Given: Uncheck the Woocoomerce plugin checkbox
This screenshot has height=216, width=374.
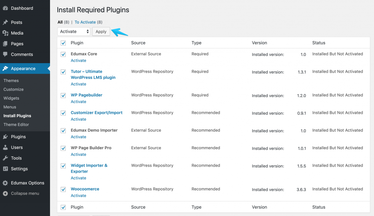Looking at the screenshot, I should (63, 189).
